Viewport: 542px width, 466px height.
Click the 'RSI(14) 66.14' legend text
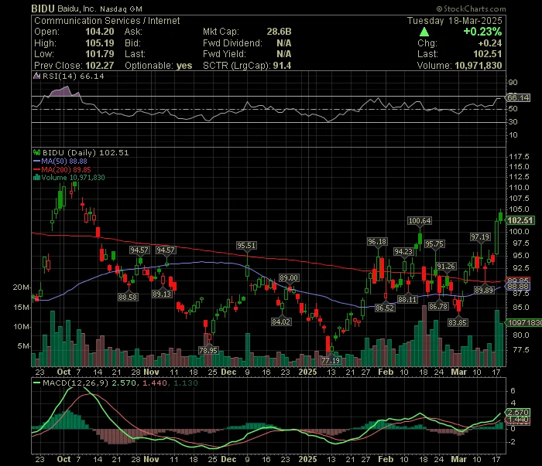(x=73, y=76)
